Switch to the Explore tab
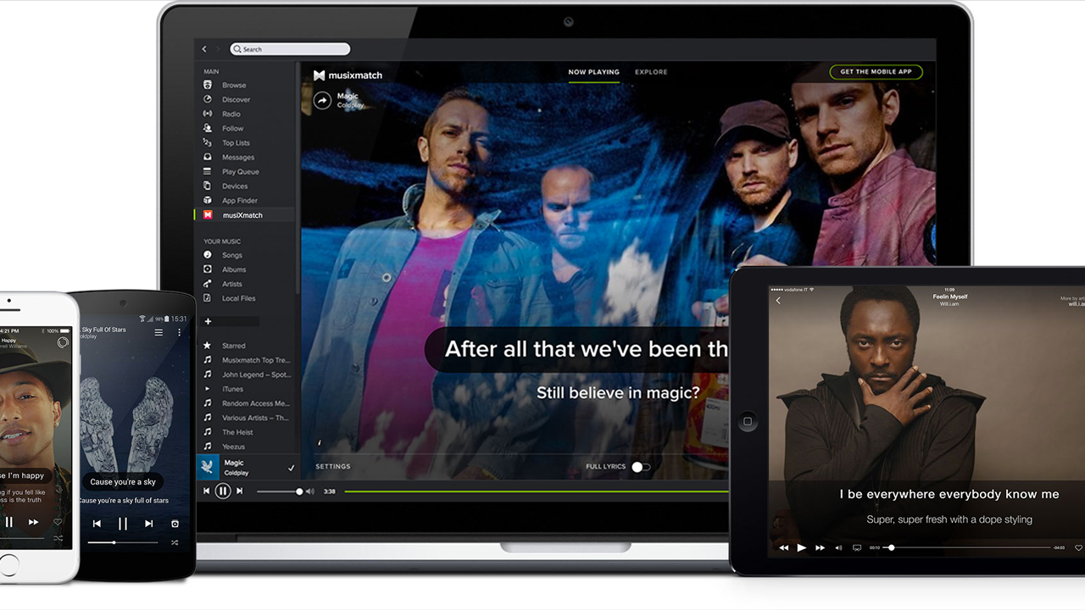 651,72
